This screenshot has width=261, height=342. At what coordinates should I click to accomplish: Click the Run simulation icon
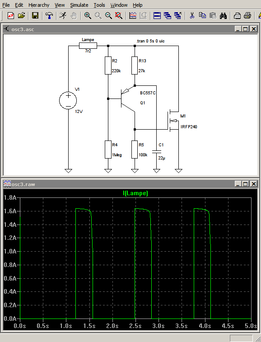[63, 15]
